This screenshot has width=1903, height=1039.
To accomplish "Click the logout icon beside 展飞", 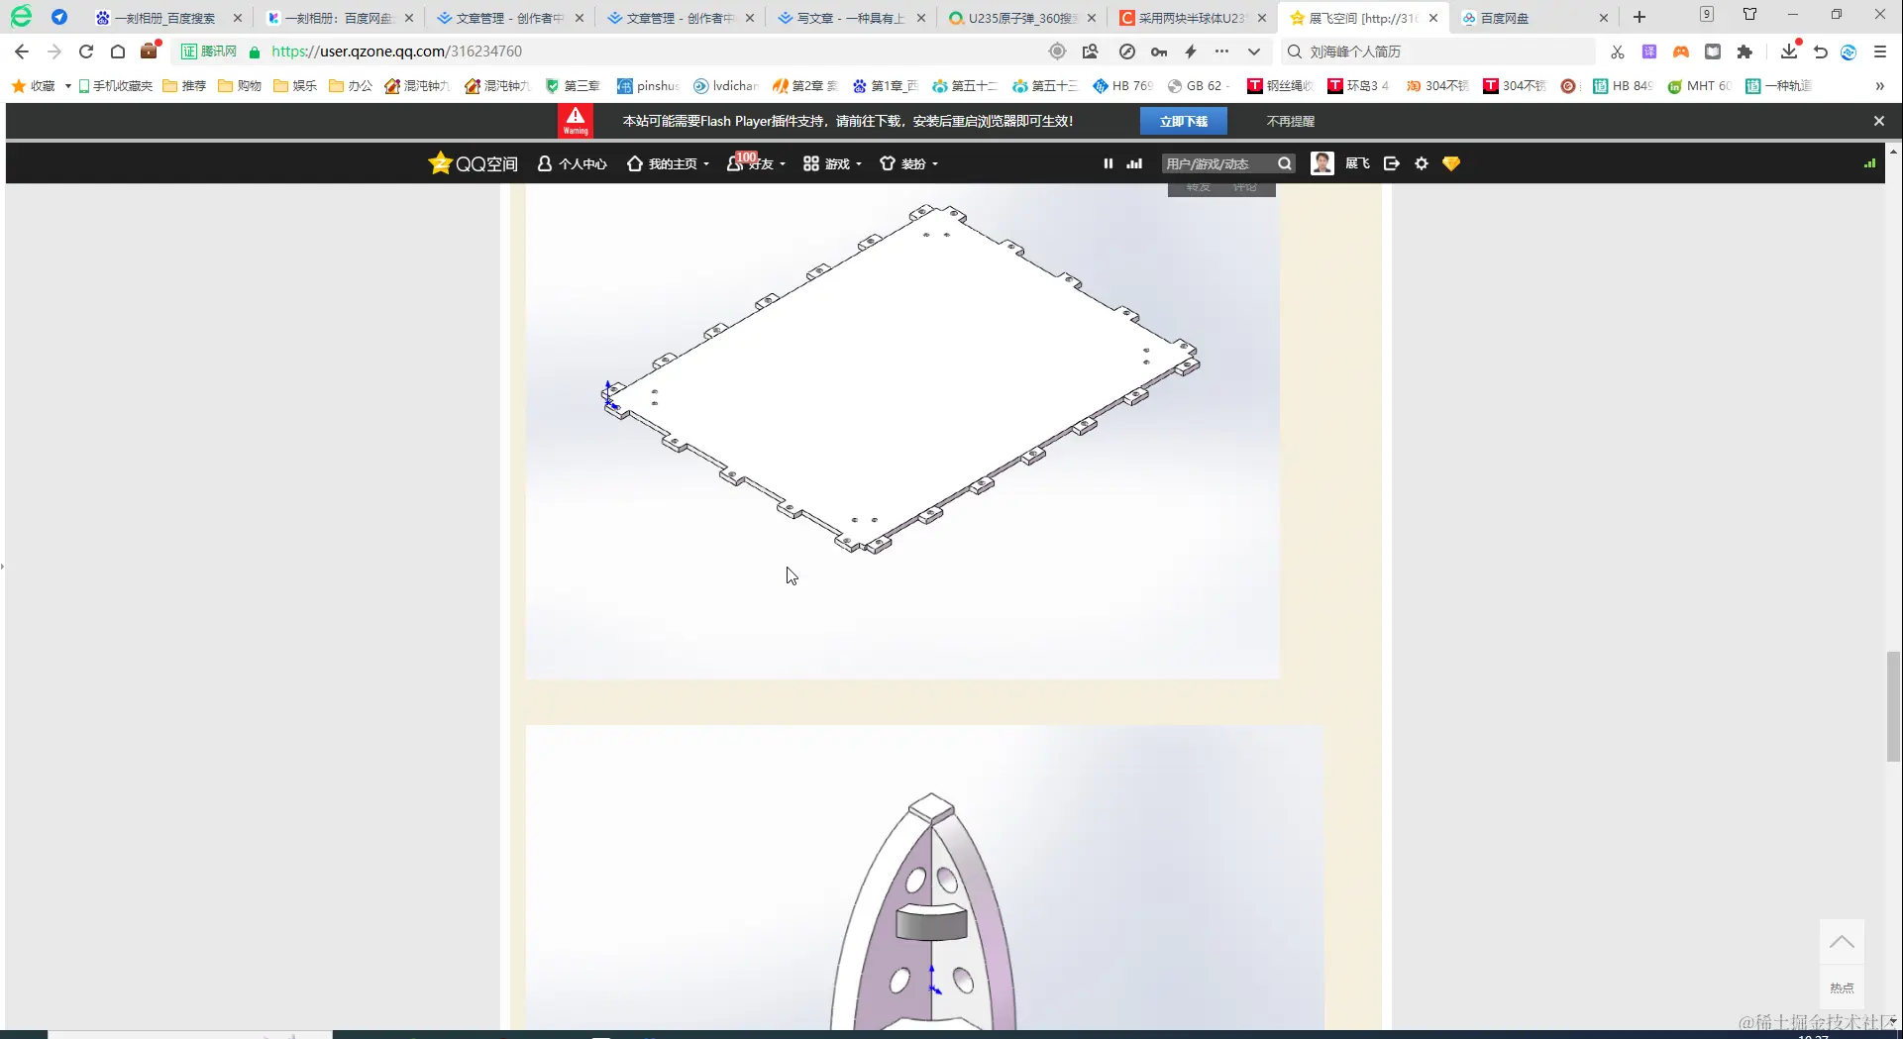I will (1391, 162).
